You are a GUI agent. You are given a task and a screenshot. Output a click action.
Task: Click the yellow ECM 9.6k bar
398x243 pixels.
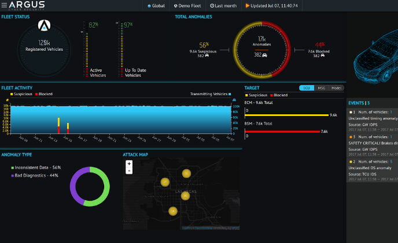coord(286,115)
